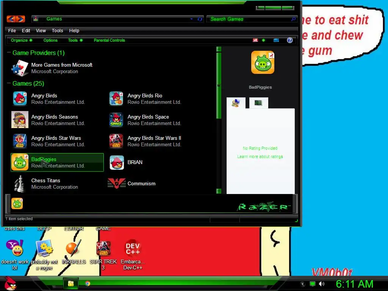Open help with the question mark icon
Viewport: 388px width, 291px height.
point(290,40)
